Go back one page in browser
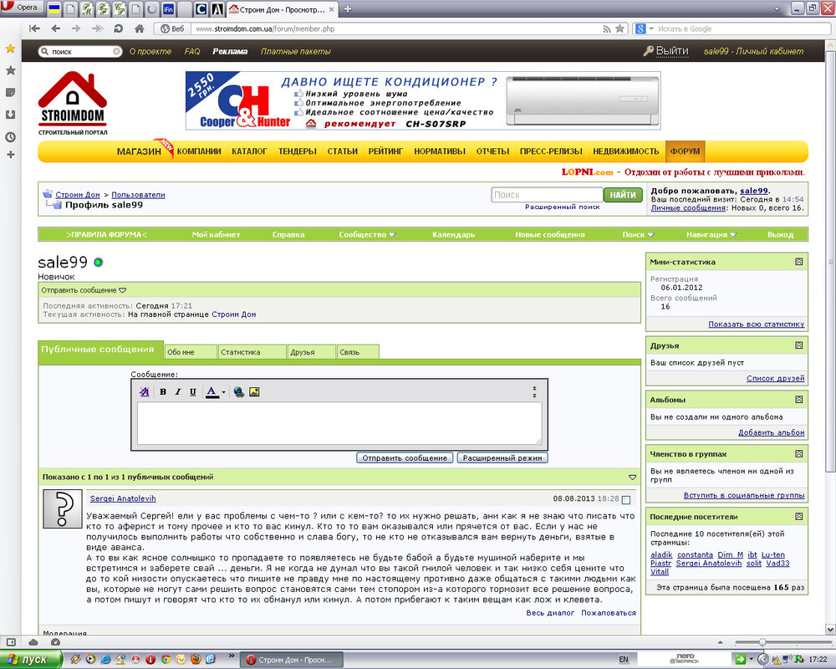The width and height of the screenshot is (836, 669). click(x=55, y=28)
